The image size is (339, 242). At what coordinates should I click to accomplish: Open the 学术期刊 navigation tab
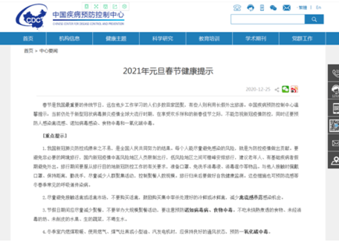tap(256, 39)
